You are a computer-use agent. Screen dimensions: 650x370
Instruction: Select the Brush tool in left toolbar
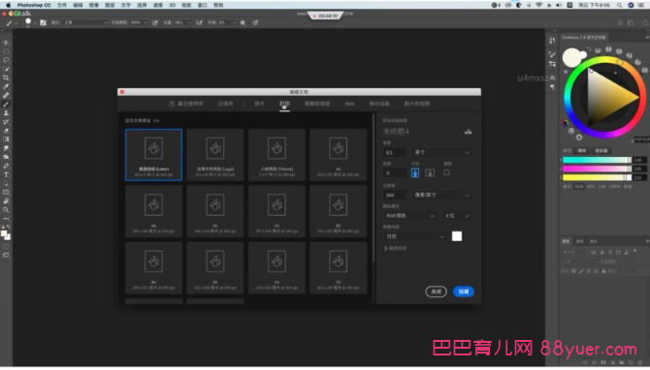[6, 104]
